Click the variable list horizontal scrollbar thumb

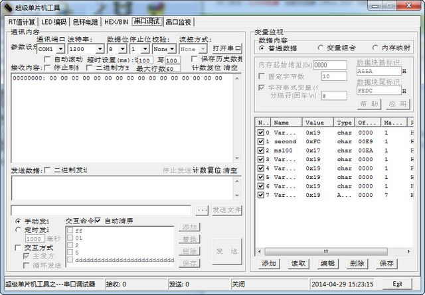coord(326,252)
